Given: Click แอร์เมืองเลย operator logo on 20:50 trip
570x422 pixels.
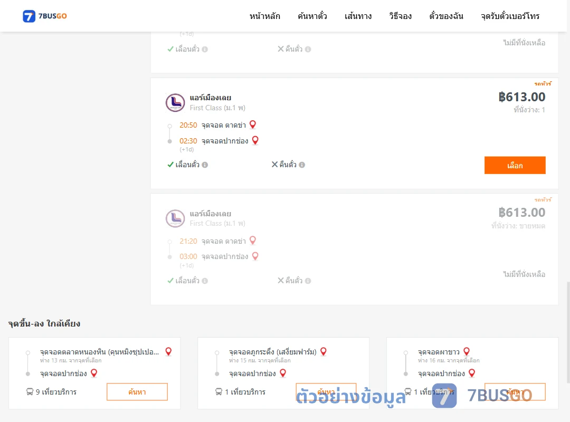Looking at the screenshot, I should pyautogui.click(x=175, y=102).
